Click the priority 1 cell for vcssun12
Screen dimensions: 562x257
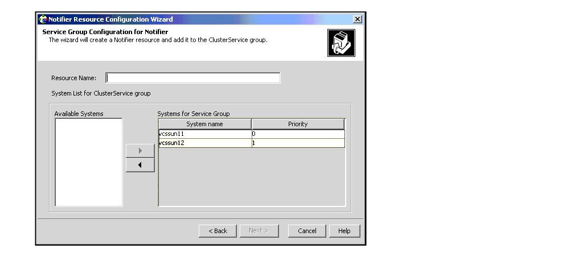tap(298, 143)
